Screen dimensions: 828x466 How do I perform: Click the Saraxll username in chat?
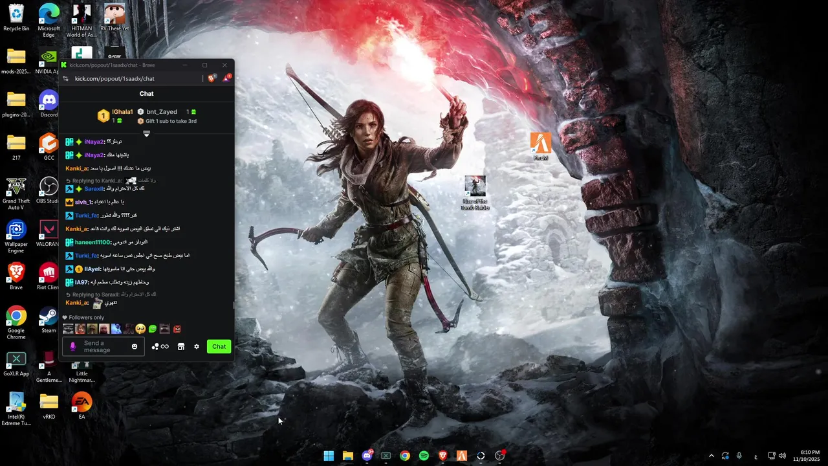94,189
